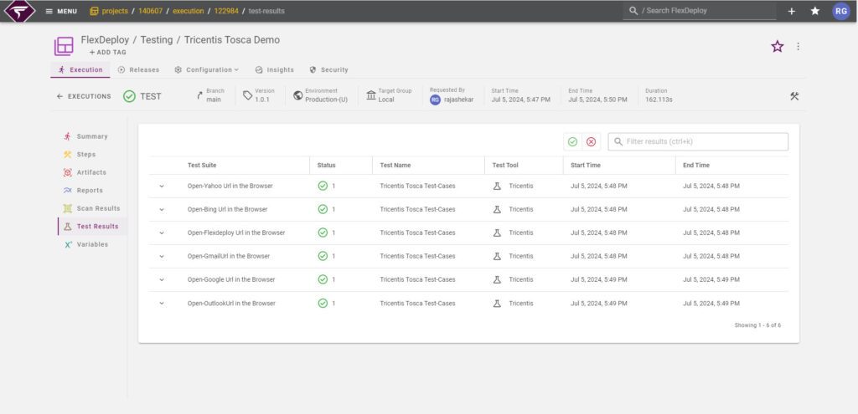Image resolution: width=858 pixels, height=414 pixels.
Task: Expand Open-Bing Url row
Action: coord(162,210)
